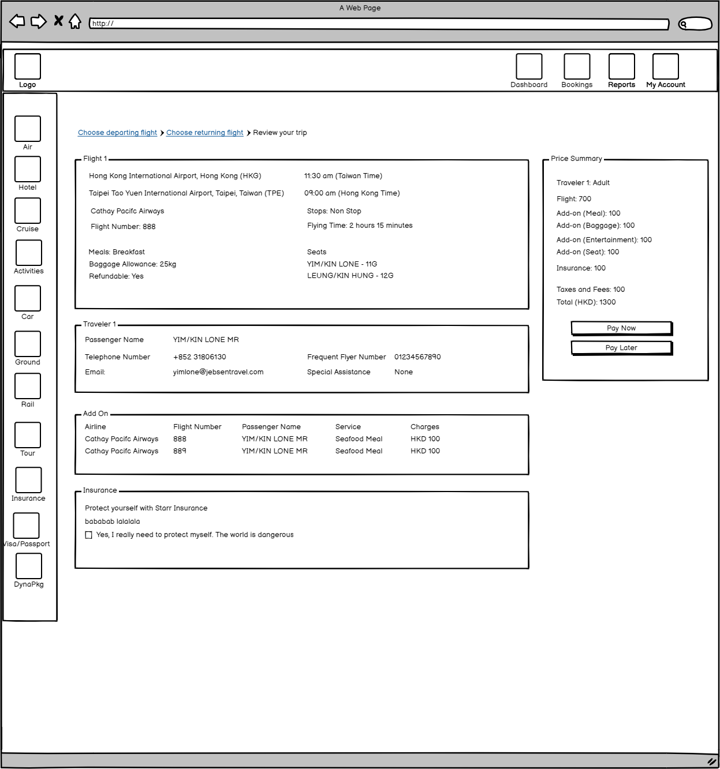Follow the Choose departing flight link
720x769 pixels.
pos(117,133)
